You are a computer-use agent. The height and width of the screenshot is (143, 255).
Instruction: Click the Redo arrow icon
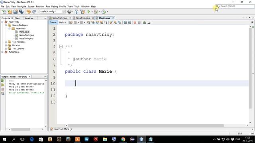pyautogui.click(x=34, y=12)
